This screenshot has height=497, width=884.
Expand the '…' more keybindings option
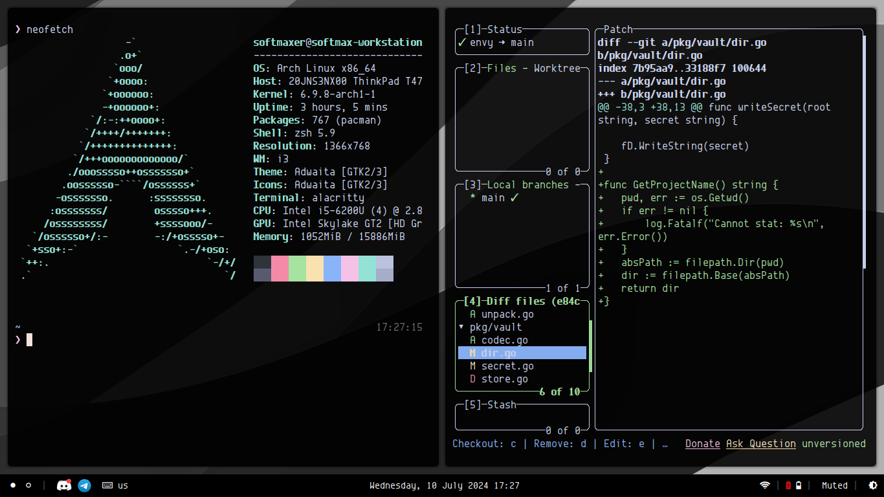click(x=665, y=444)
